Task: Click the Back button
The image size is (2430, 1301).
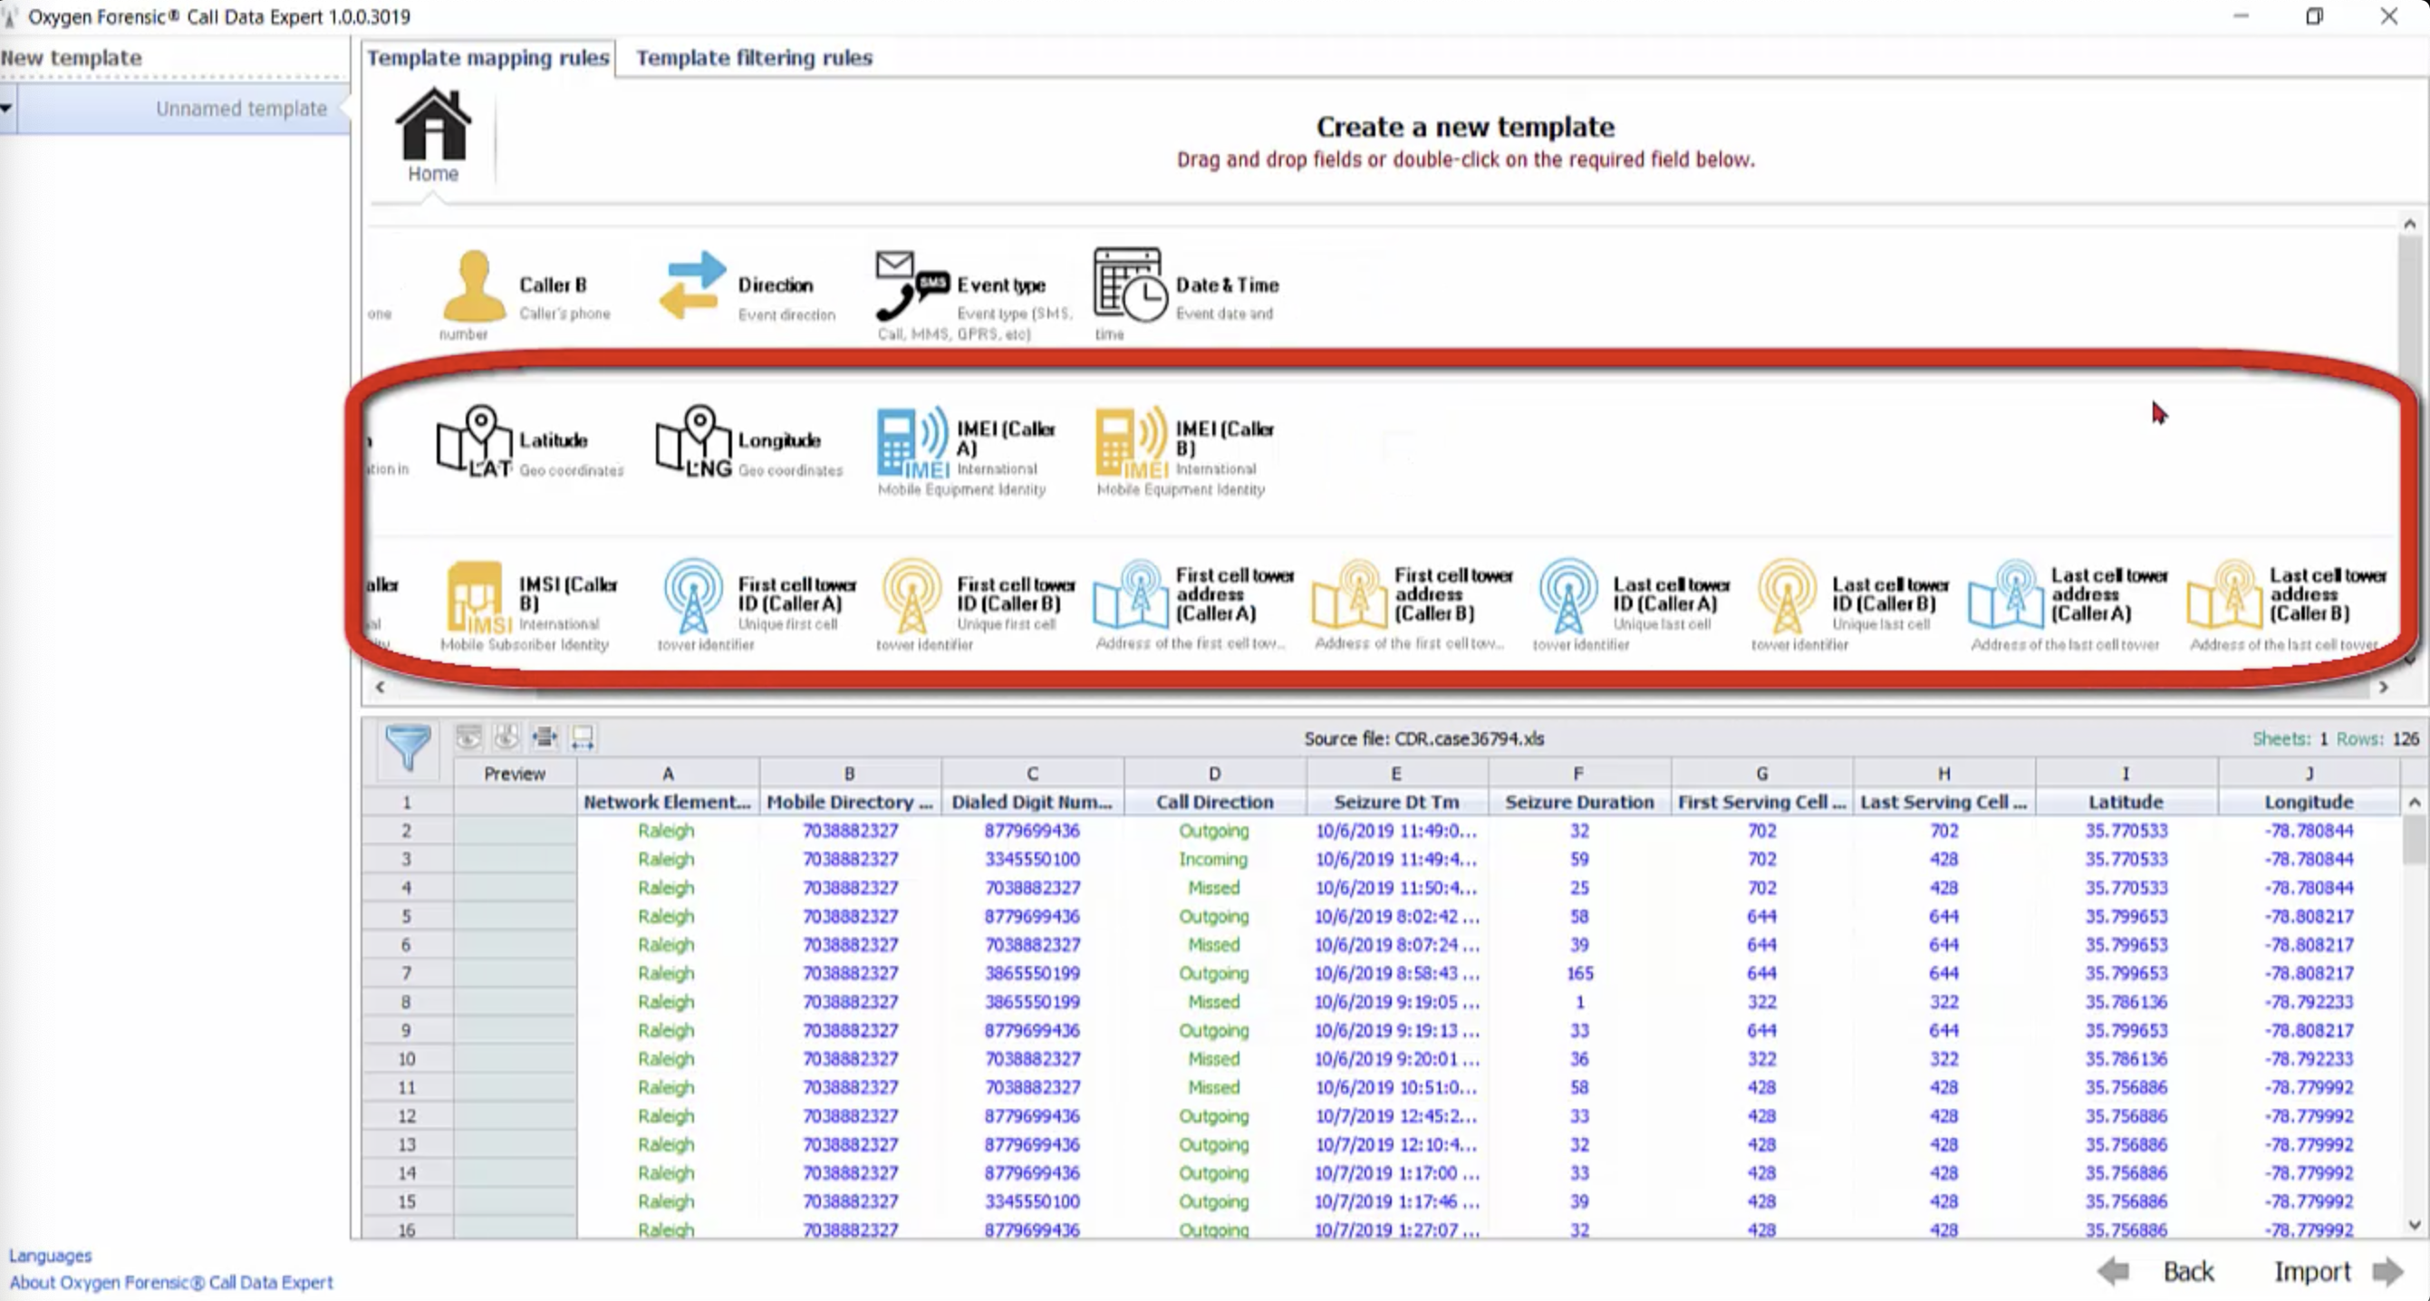Action: 2157,1272
